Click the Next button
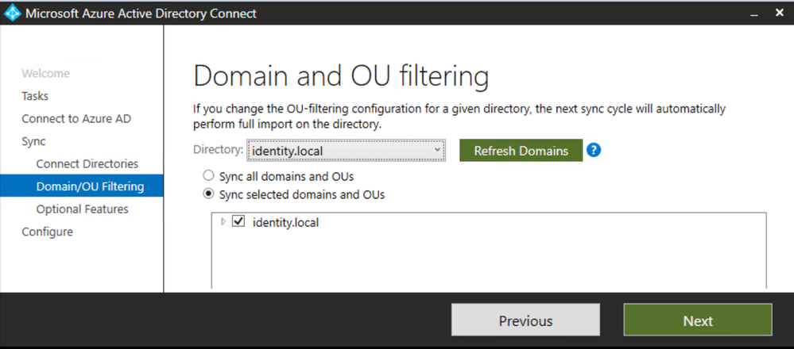Viewport: 794px width, 349px height. point(697,320)
